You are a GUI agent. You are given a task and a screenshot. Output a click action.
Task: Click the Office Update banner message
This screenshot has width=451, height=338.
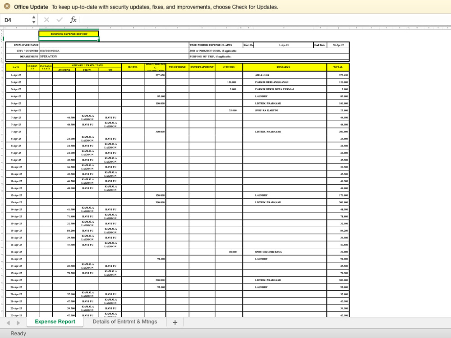click(165, 7)
